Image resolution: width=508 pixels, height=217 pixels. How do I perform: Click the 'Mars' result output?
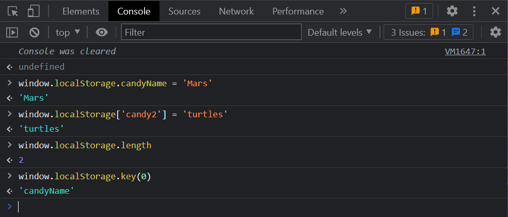point(34,98)
